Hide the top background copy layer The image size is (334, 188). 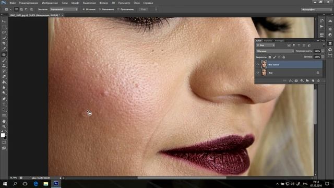(x=258, y=65)
